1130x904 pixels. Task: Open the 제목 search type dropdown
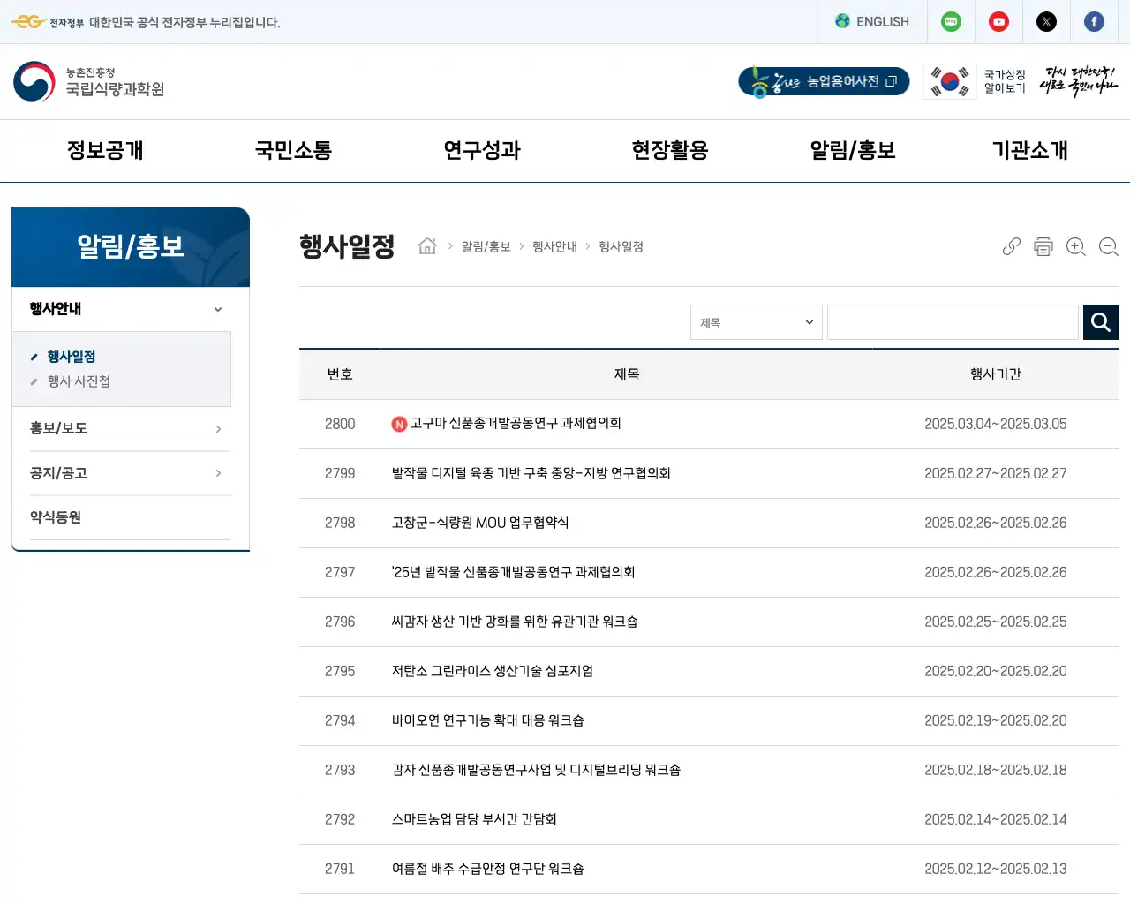coord(757,322)
